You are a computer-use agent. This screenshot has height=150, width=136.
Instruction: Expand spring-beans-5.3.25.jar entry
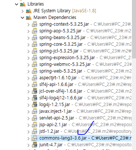[x=29, y=38]
